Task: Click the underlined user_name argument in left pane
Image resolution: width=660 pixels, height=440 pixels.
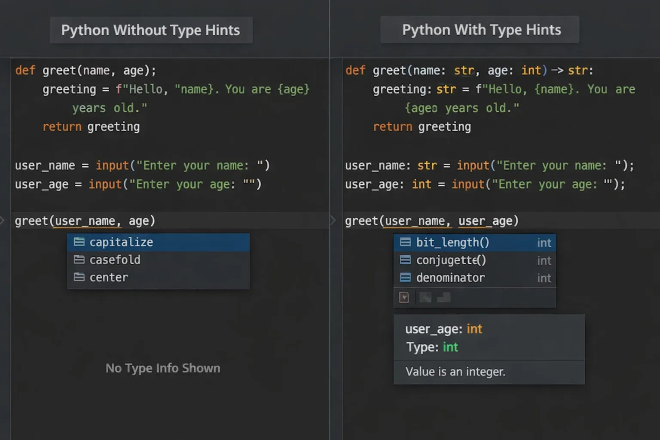Action: [87, 221]
